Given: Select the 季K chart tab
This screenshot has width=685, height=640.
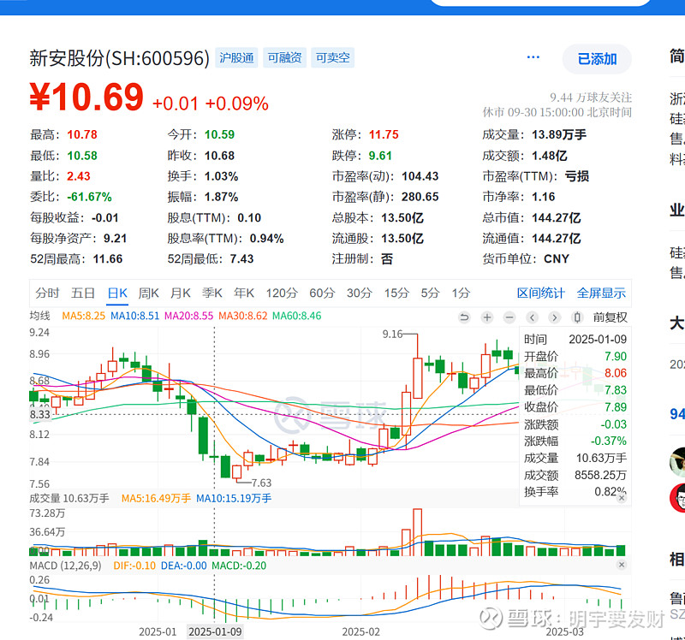Looking at the screenshot, I should tap(212, 293).
